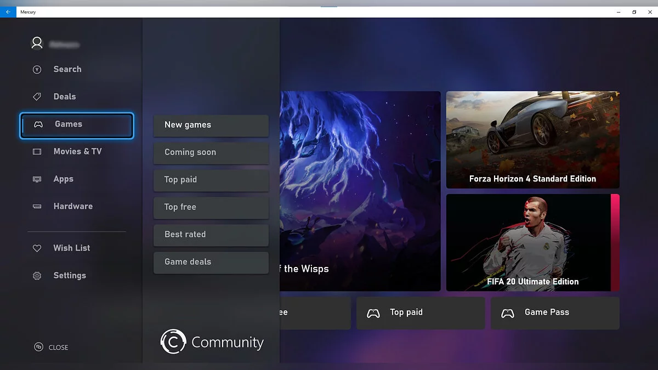Image resolution: width=658 pixels, height=370 pixels.
Task: Open Forza Horizon 4 Standard Edition tile
Action: click(x=533, y=140)
